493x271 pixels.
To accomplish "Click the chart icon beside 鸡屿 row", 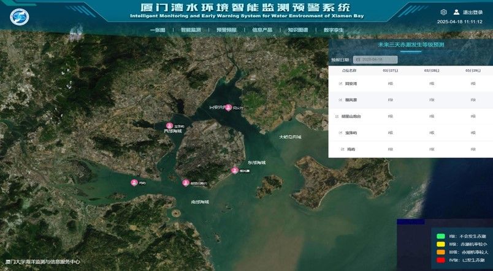I will (x=342, y=149).
